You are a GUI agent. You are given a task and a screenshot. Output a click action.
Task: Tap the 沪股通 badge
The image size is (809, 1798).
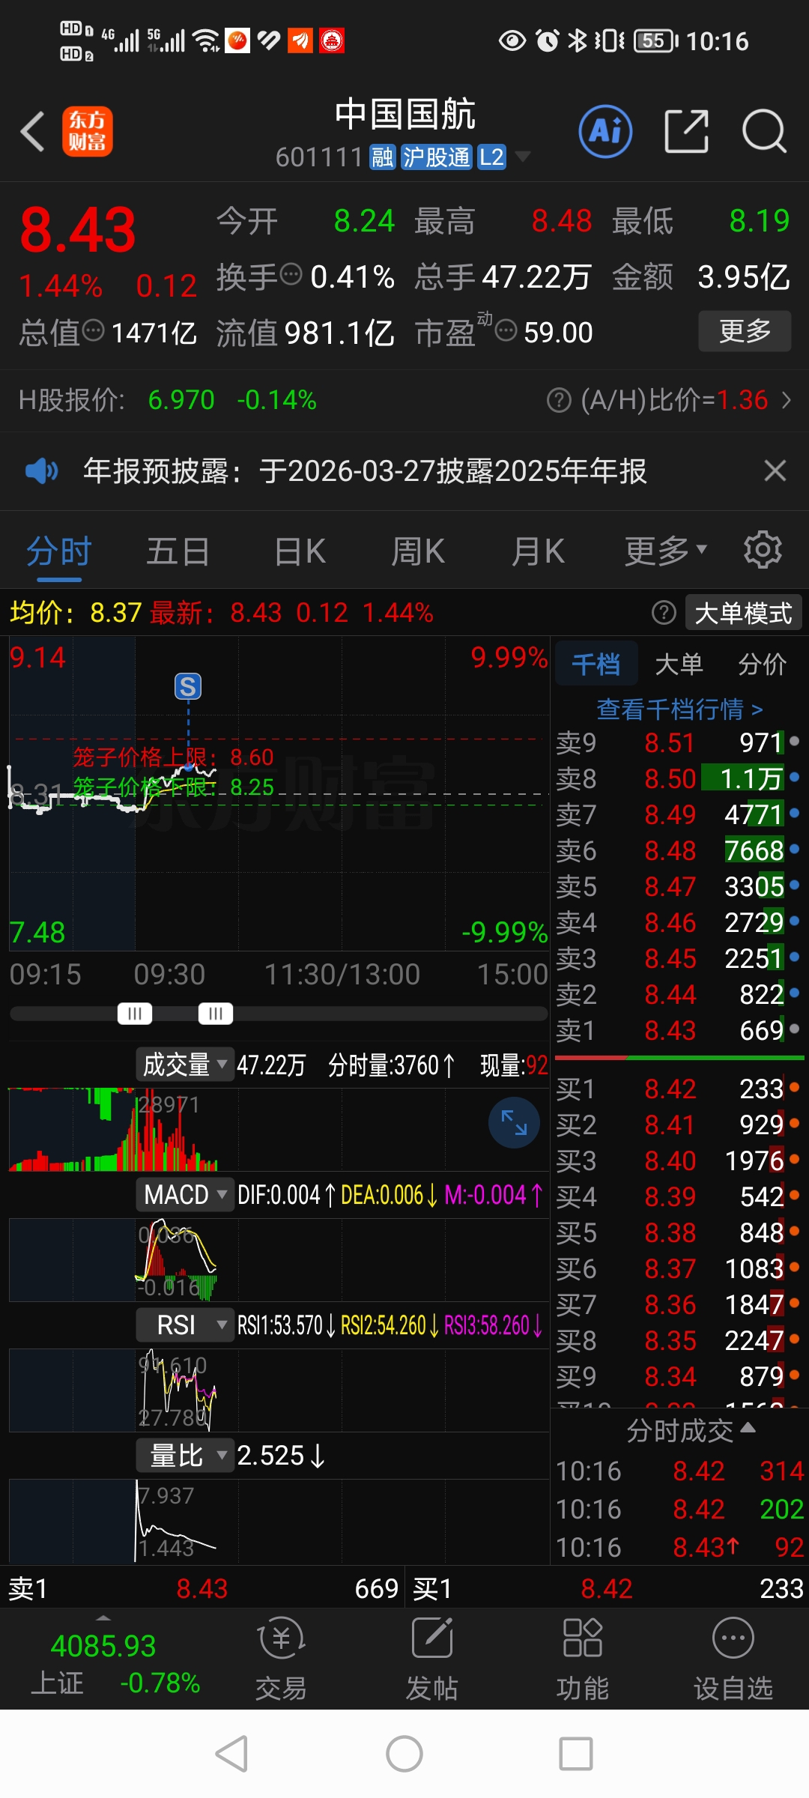pyautogui.click(x=437, y=157)
